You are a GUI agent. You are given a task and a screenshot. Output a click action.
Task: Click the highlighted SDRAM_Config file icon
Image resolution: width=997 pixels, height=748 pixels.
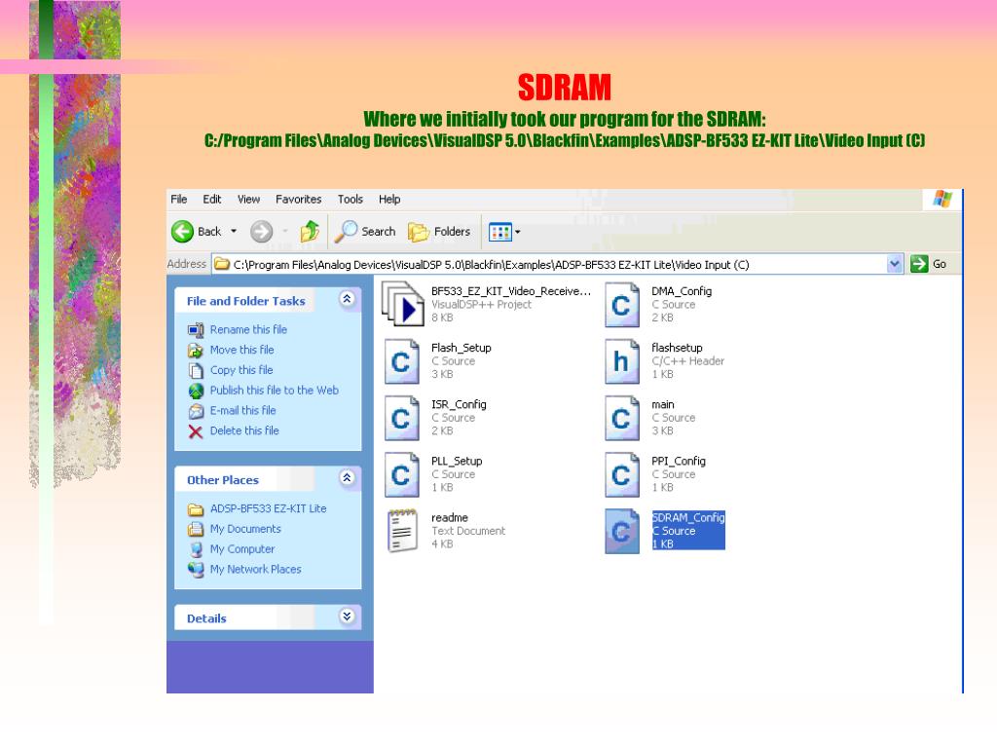pyautogui.click(x=622, y=531)
